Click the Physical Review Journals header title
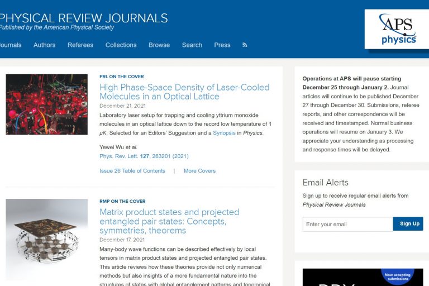 point(84,18)
